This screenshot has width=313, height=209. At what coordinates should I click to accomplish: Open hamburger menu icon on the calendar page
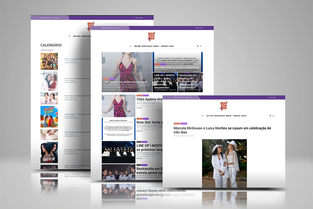(69, 36)
